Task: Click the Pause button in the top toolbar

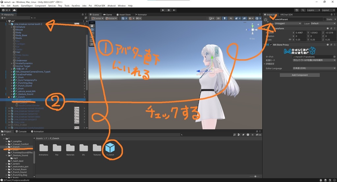Action: (168, 10)
